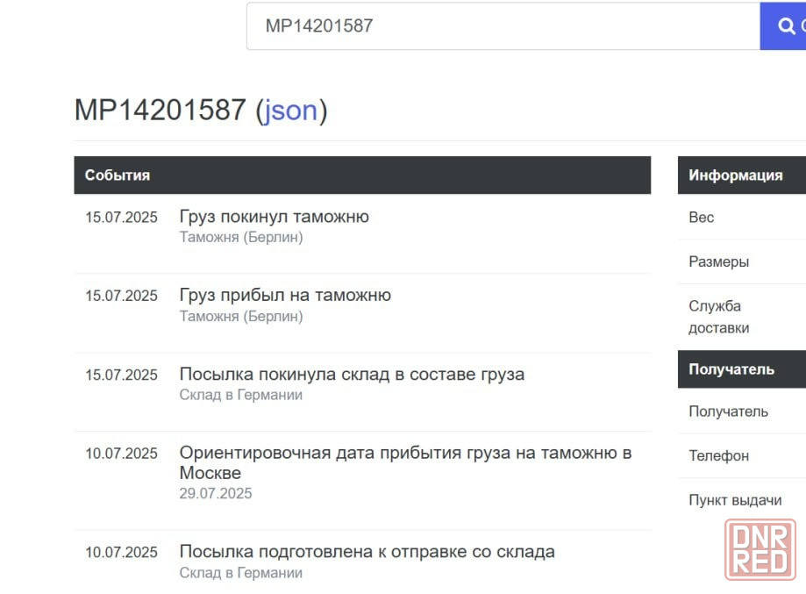Select 'Посылка покинула склад в составе груза'
806x594 pixels.
352,375
